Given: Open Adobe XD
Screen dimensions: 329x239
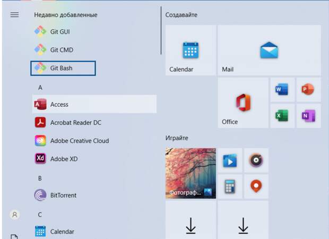Looking at the screenshot, I should click(x=94, y=159).
